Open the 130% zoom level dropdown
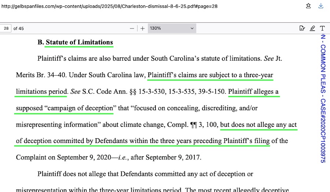This screenshot has height=192, width=330. click(172, 28)
